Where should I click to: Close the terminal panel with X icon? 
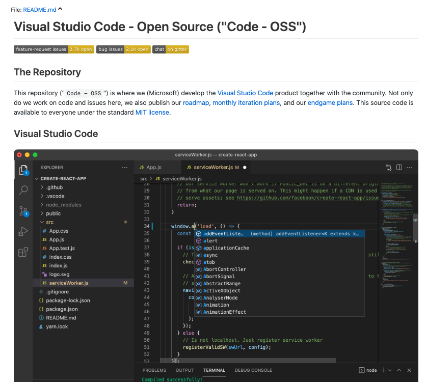(x=409, y=370)
